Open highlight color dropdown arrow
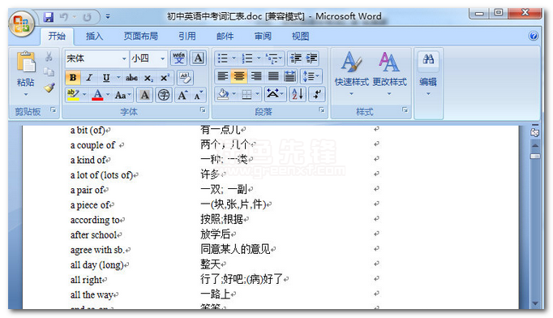 pyautogui.click(x=84, y=95)
